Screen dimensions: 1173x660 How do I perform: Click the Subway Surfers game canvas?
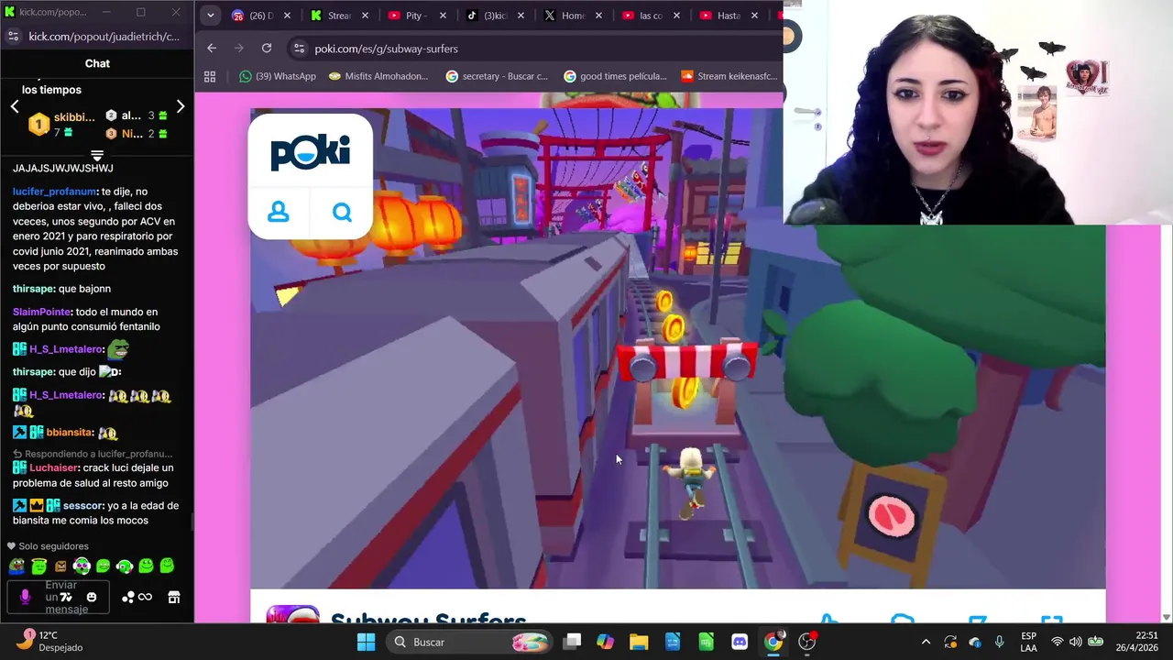click(678, 348)
